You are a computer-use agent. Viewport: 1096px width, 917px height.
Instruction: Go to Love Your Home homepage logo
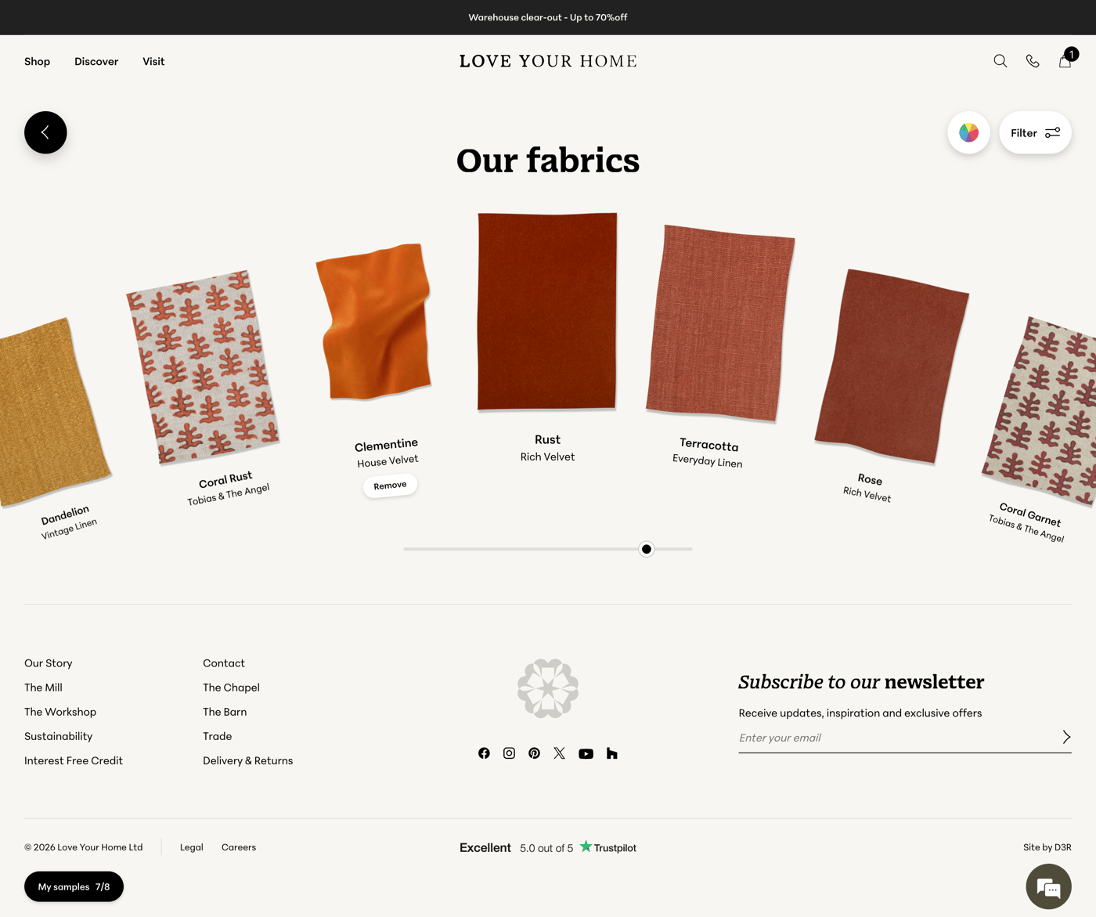tap(548, 61)
